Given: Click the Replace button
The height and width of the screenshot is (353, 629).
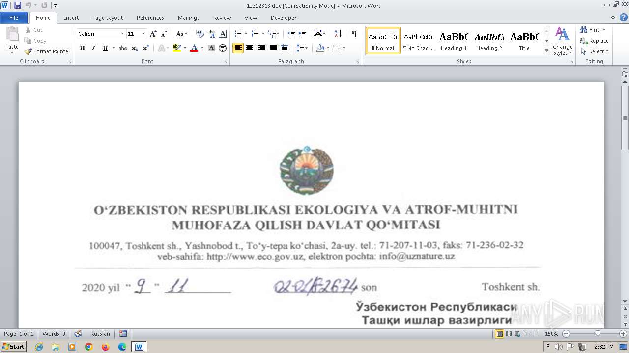Looking at the screenshot, I should (594, 41).
